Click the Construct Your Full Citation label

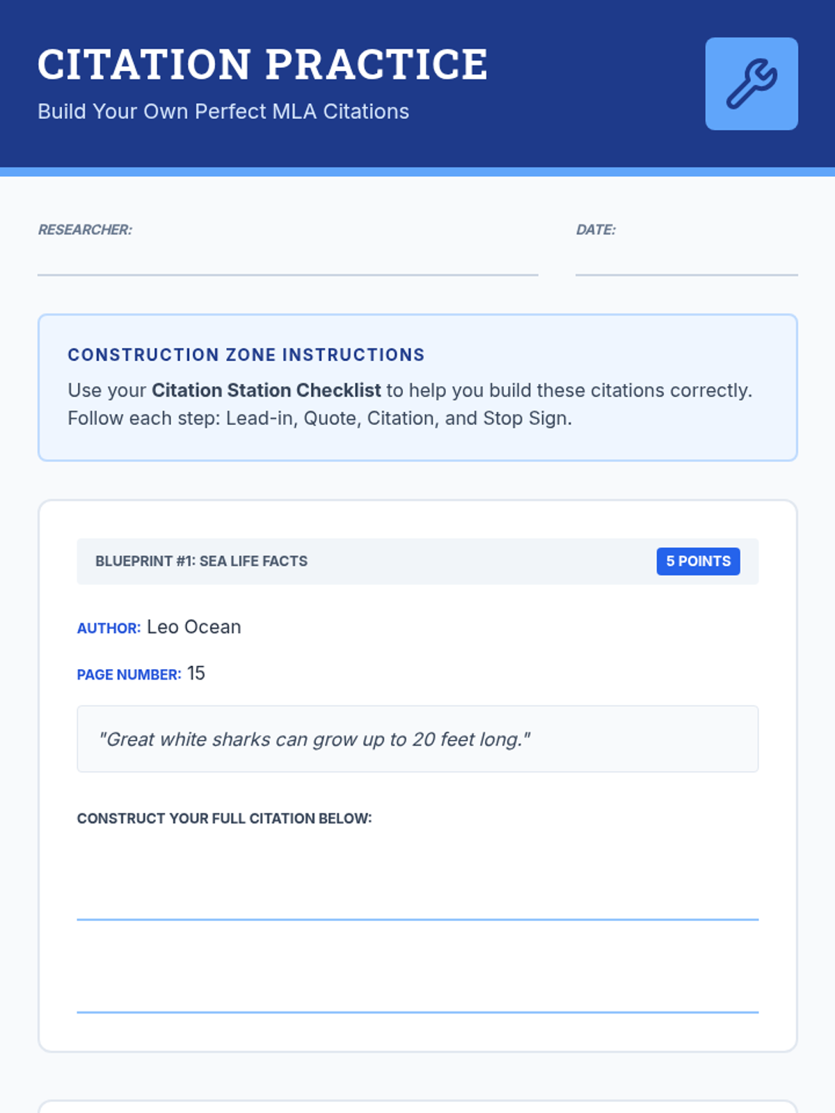224,818
